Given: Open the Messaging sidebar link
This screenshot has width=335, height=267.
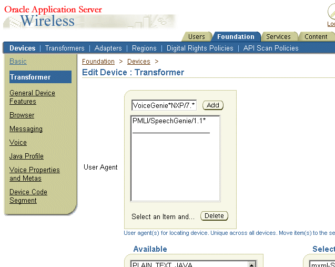Looking at the screenshot, I should [26, 129].
